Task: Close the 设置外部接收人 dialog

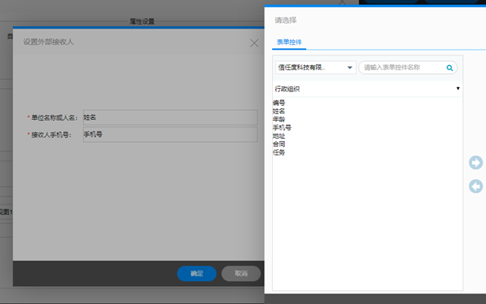Action: (x=254, y=43)
